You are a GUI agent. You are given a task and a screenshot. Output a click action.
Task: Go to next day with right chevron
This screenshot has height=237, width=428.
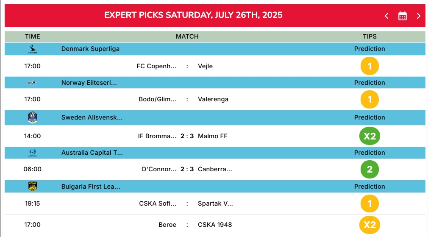(418, 16)
